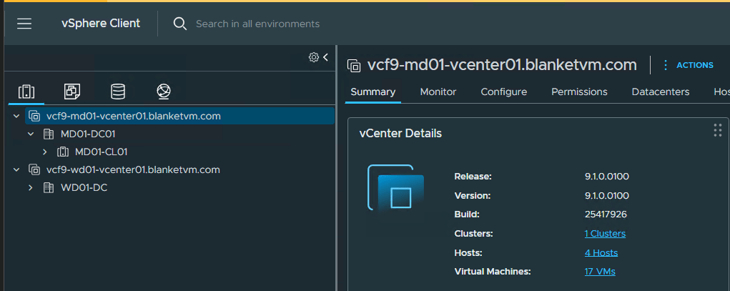Open the Monitor tab
Image resolution: width=730 pixels, height=291 pixels.
[438, 92]
